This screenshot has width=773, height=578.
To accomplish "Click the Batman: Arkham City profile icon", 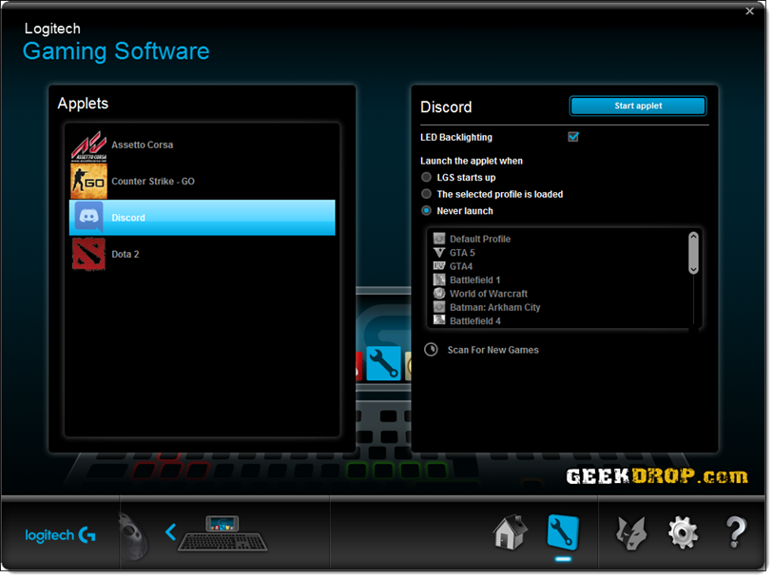I will coord(438,307).
